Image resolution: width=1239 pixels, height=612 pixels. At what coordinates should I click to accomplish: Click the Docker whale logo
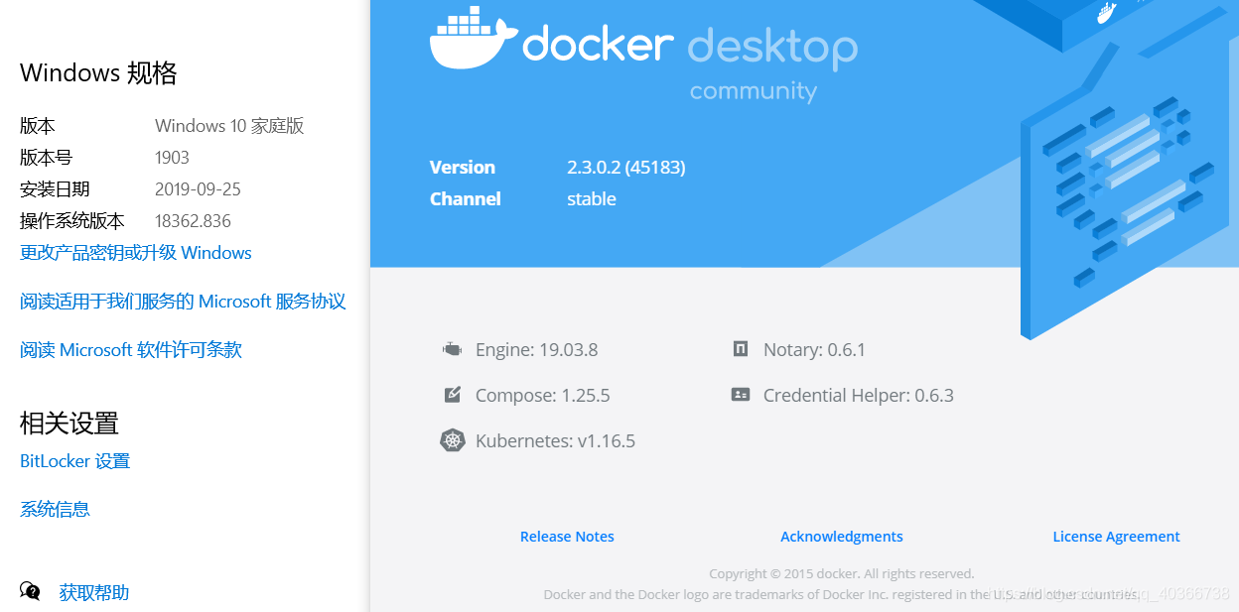coord(474,39)
